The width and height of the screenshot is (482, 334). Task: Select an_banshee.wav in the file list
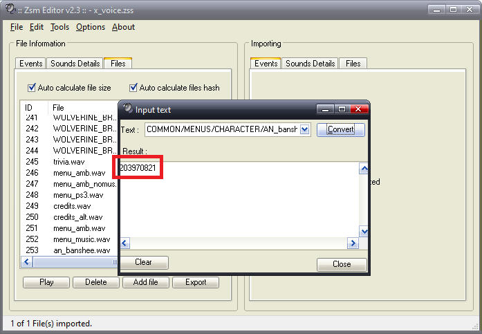[81, 250]
